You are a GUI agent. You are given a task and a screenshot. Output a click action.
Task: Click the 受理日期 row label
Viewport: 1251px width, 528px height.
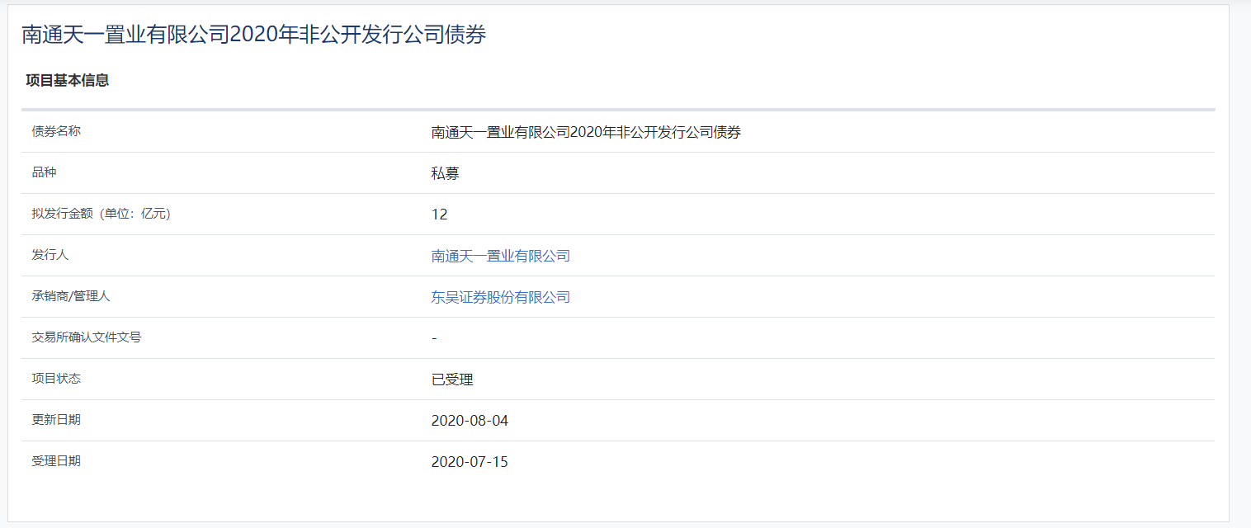click(56, 461)
